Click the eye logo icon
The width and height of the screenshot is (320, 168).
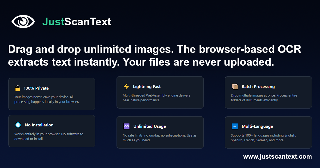click(23, 21)
